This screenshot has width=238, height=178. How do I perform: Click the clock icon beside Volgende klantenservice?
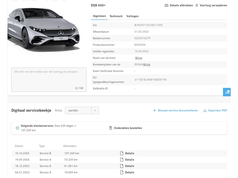tap(17, 128)
